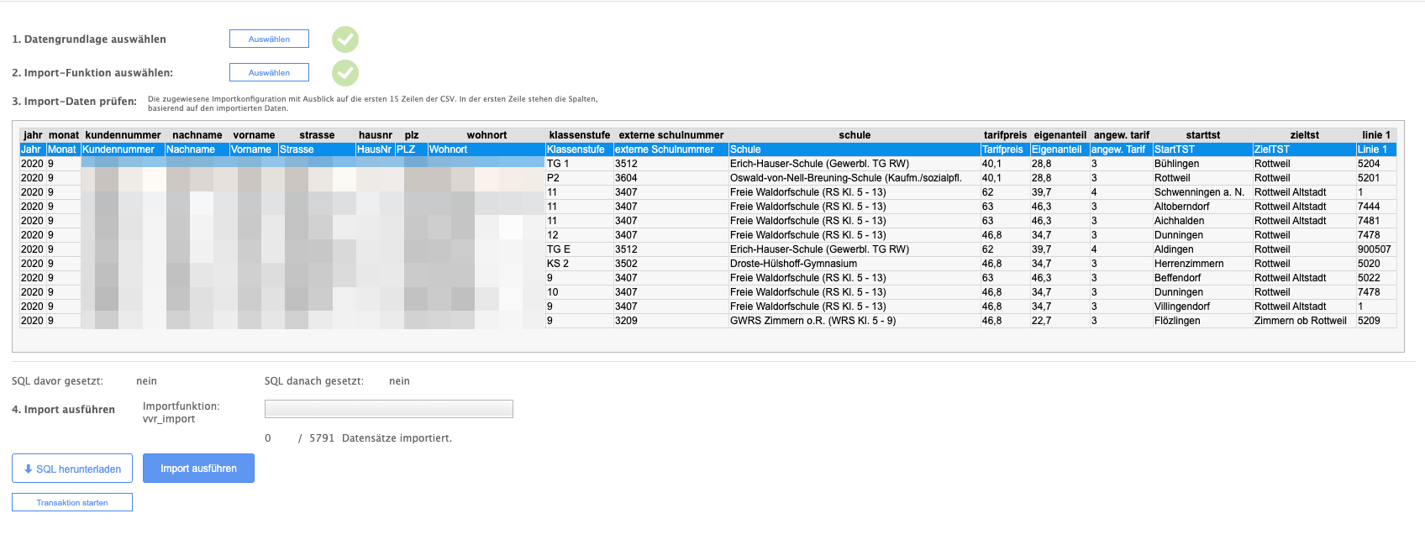The image size is (1425, 550).
Task: Click the line number 900507 cell
Action: click(x=1374, y=249)
